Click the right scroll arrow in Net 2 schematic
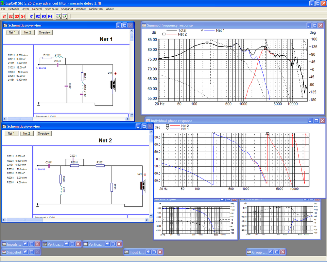Viewport: 327px width, 262px height. pos(147,220)
